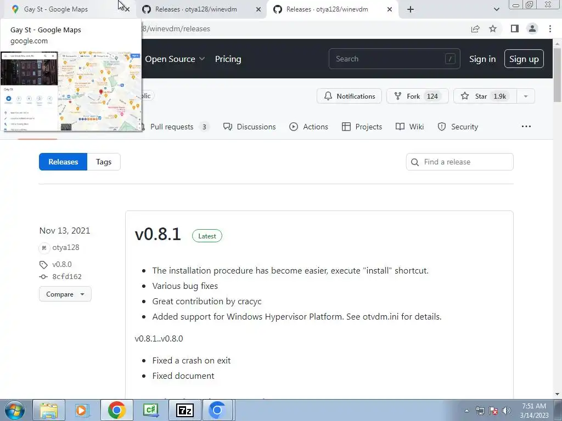Launch Windows Media Player from taskbar
The image size is (562, 421).
(x=82, y=410)
